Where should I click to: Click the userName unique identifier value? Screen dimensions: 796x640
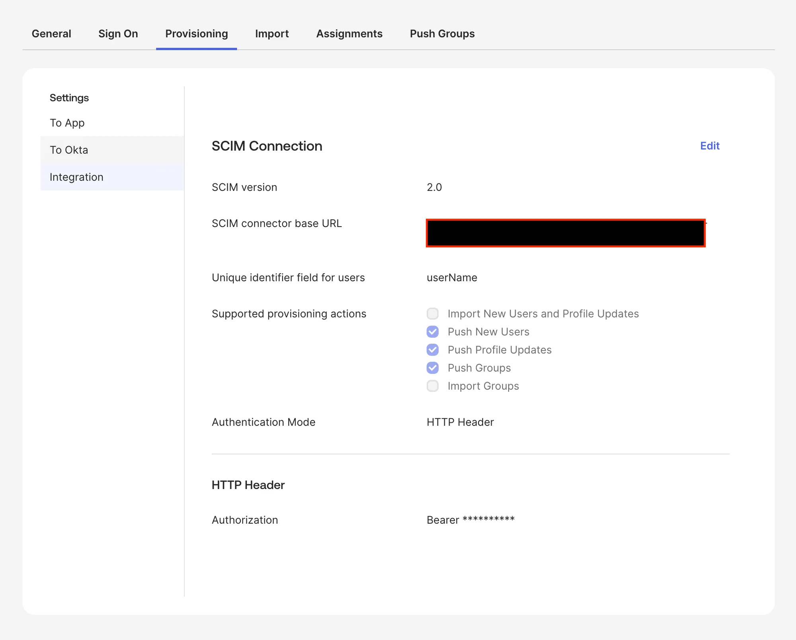click(x=452, y=278)
